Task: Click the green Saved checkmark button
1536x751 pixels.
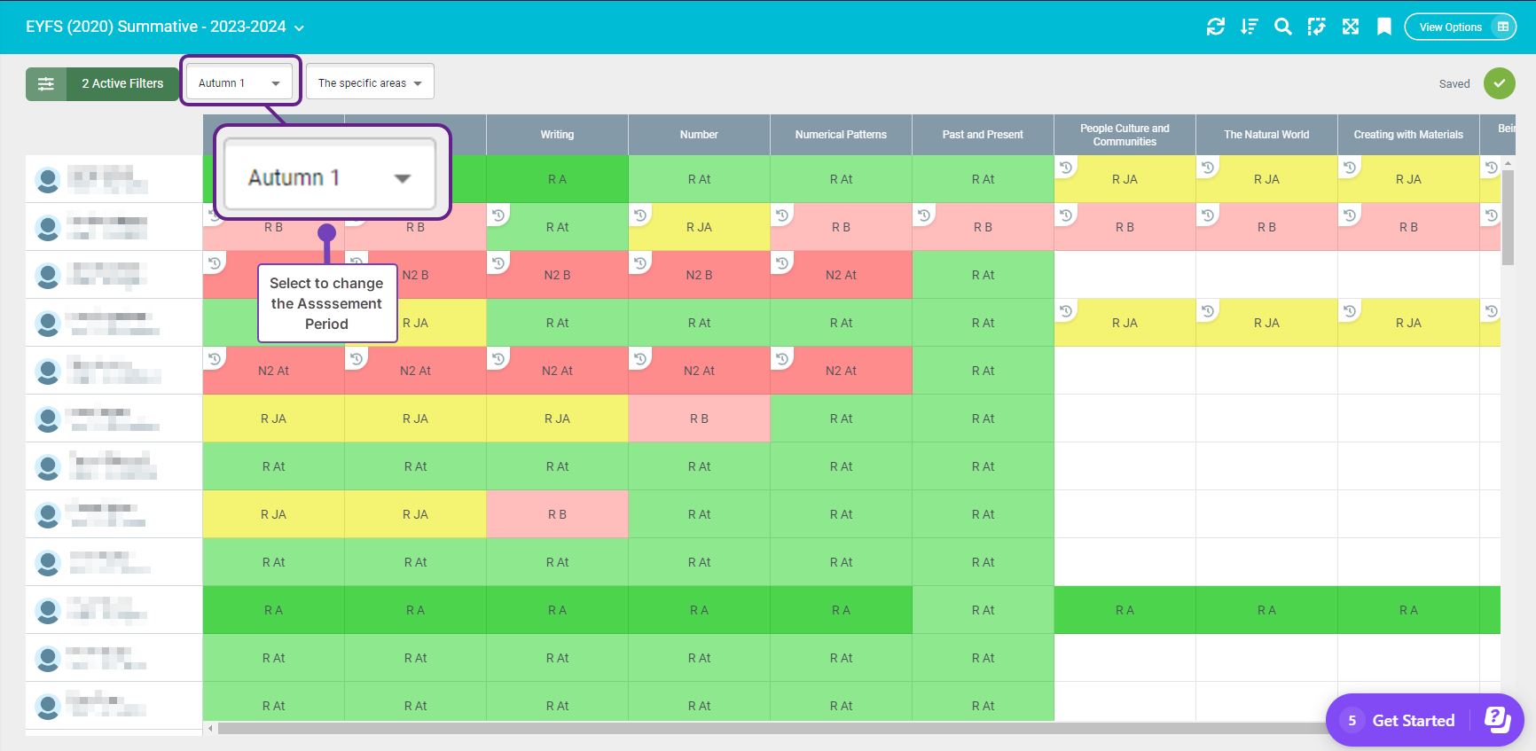Action: tap(1499, 83)
